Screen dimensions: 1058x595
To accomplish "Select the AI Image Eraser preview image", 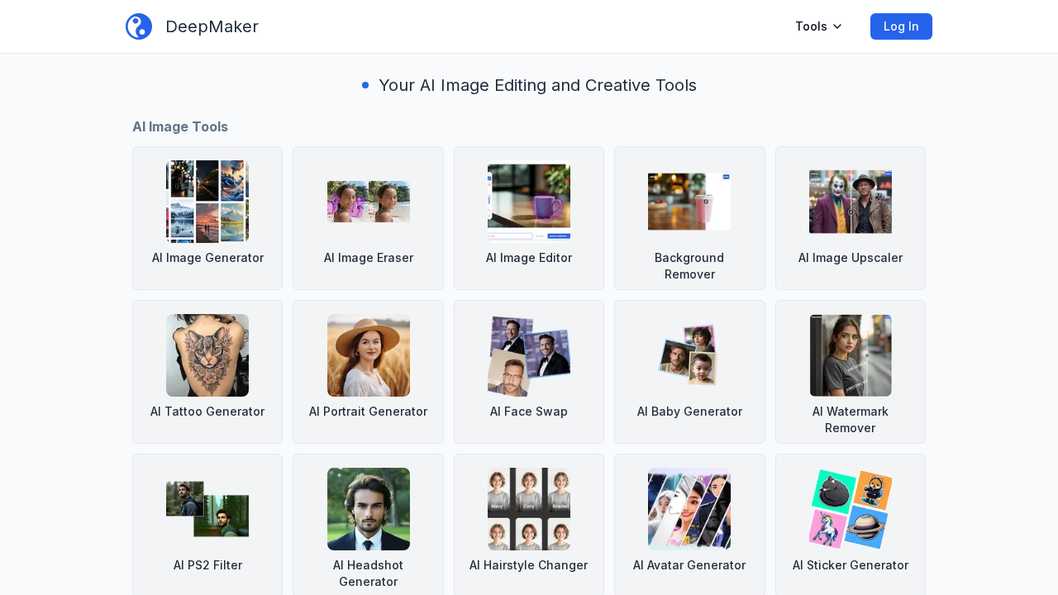I will 369,202.
